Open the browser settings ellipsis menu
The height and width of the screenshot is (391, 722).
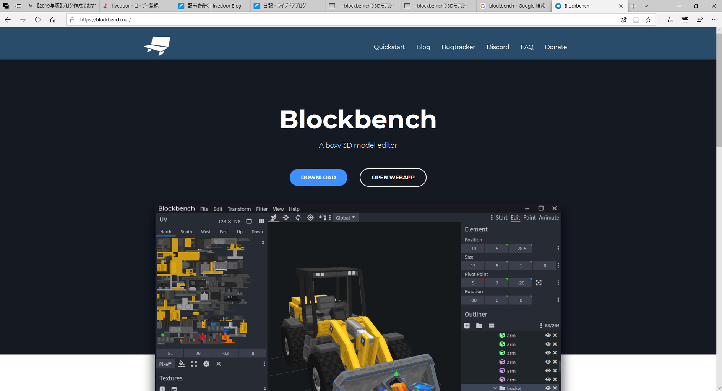(714, 20)
